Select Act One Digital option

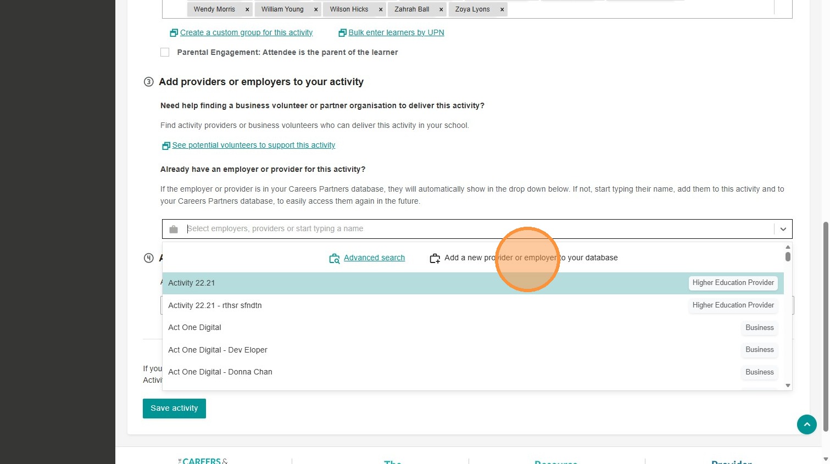(x=473, y=327)
